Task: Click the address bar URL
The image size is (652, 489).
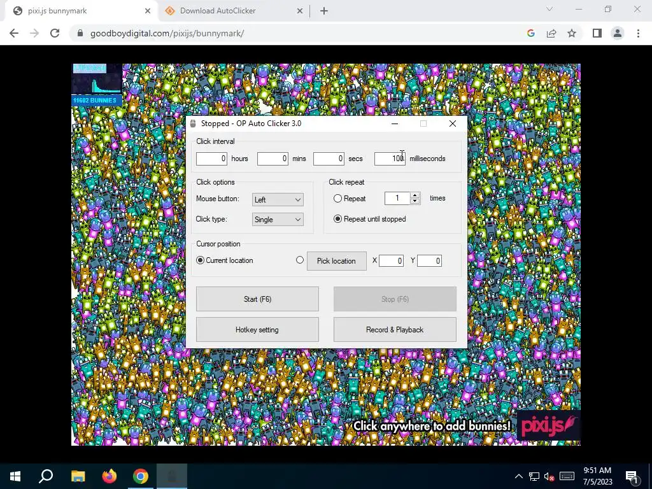Action: [167, 33]
